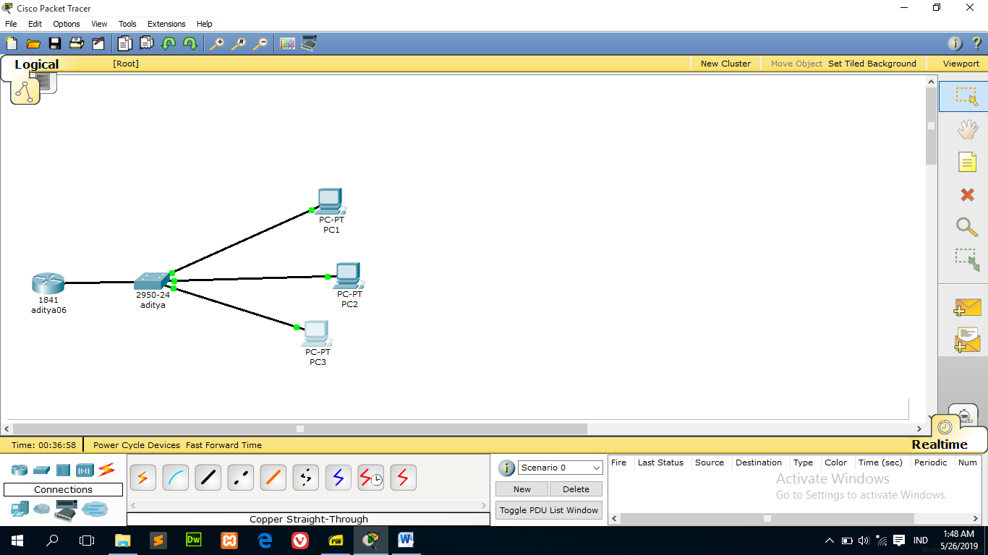The image size is (988, 555).
Task: Undo with the left green arrow icon
Action: 169,43
